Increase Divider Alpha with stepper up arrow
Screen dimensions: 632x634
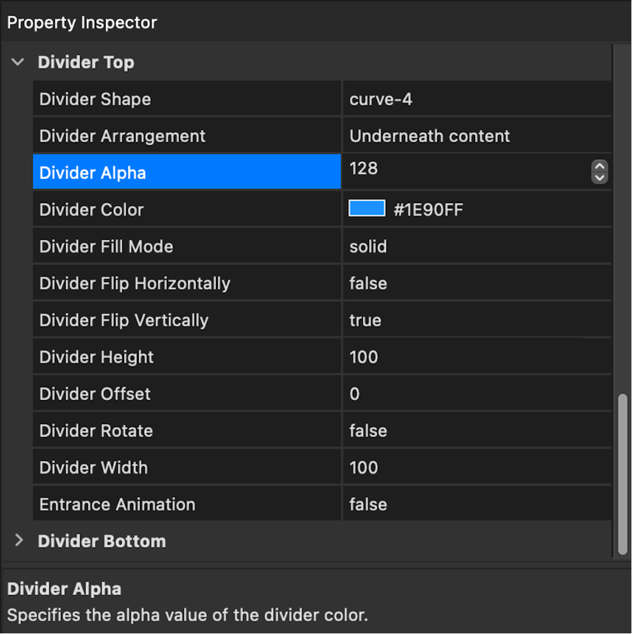(600, 166)
